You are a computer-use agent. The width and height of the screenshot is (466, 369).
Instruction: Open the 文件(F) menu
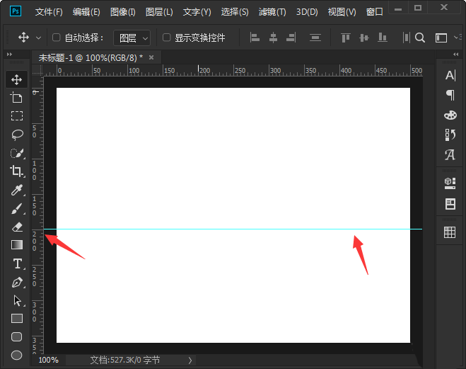(49, 12)
